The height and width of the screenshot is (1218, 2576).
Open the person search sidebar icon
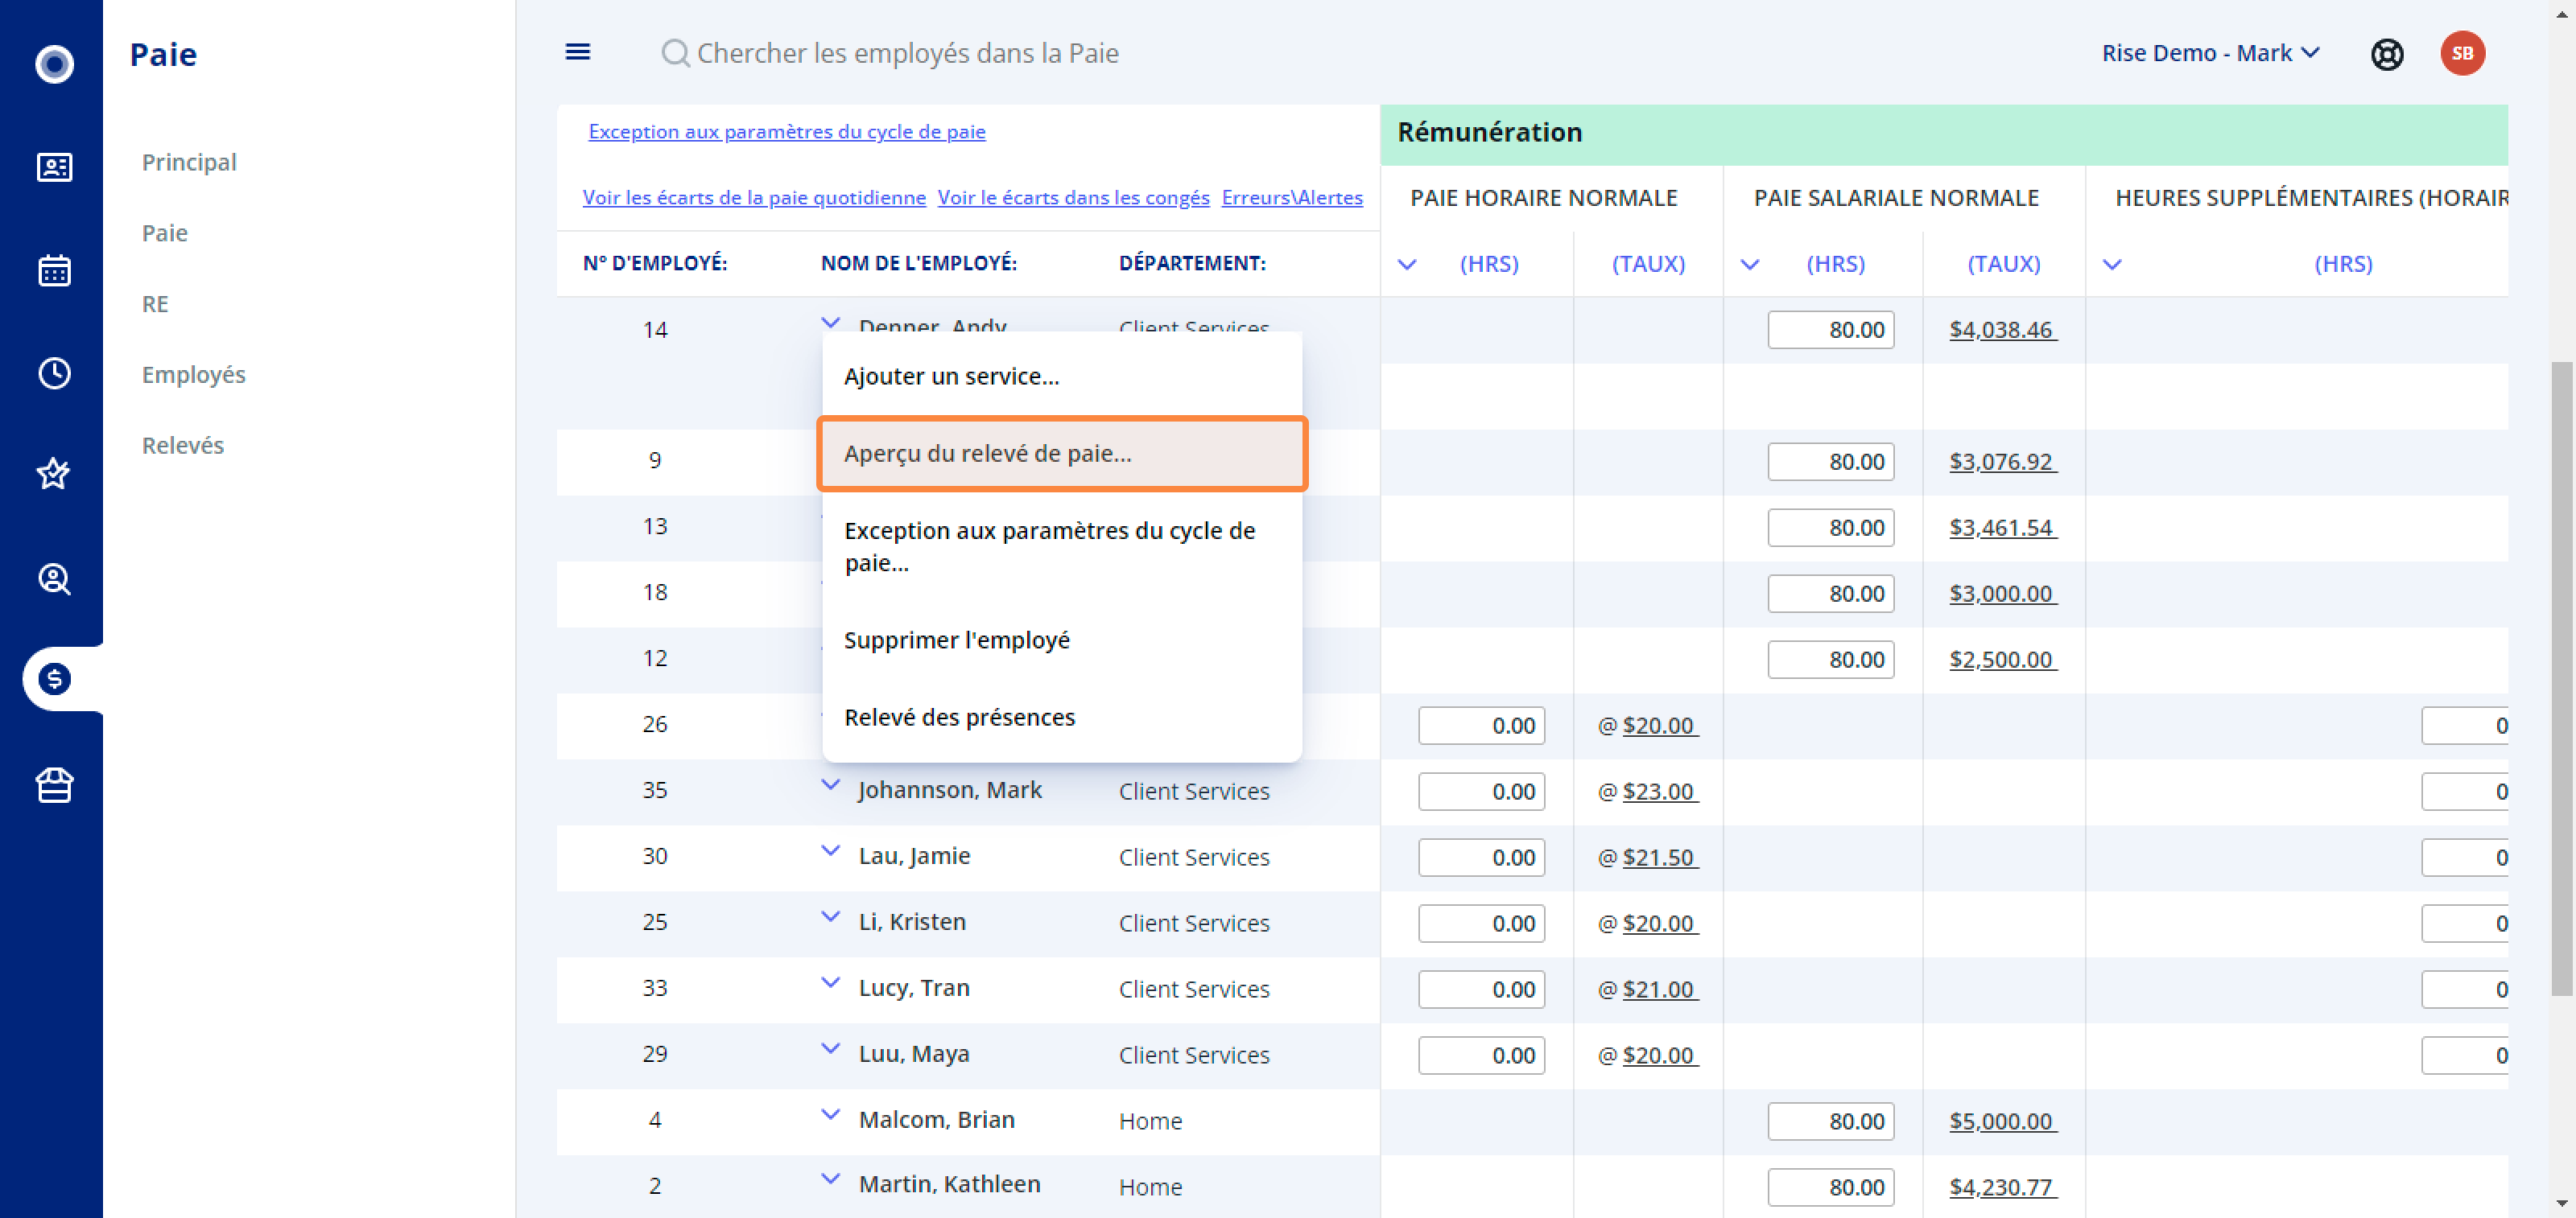pos(54,578)
